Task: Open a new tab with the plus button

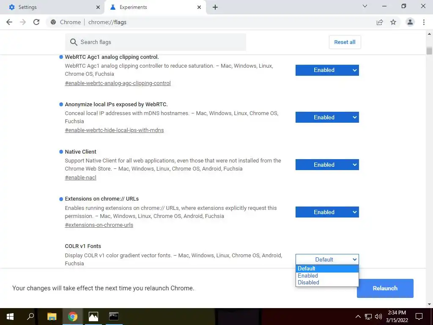Action: pyautogui.click(x=215, y=7)
